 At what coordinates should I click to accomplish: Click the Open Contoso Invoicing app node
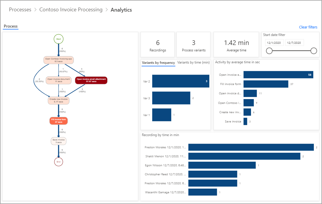(58, 59)
